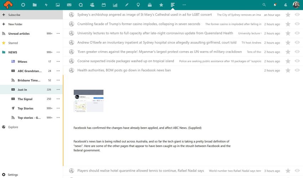This screenshot has height=178, width=303.
Task: Star the Andrew O'Keefe article
Action: (288, 43)
